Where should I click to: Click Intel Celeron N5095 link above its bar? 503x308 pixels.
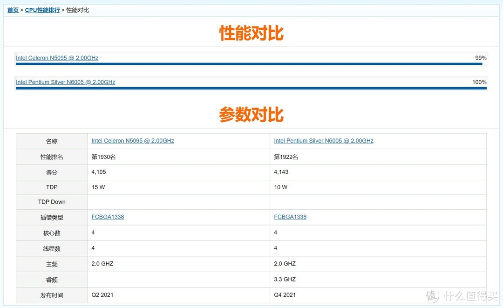pos(57,58)
